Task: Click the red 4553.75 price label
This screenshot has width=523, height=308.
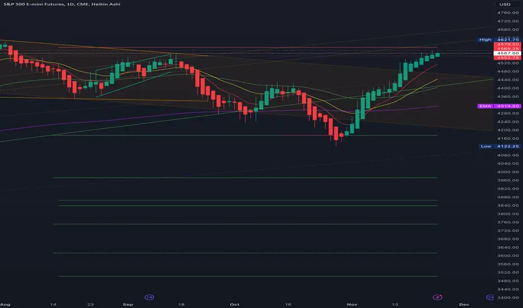Action: pyautogui.click(x=507, y=58)
